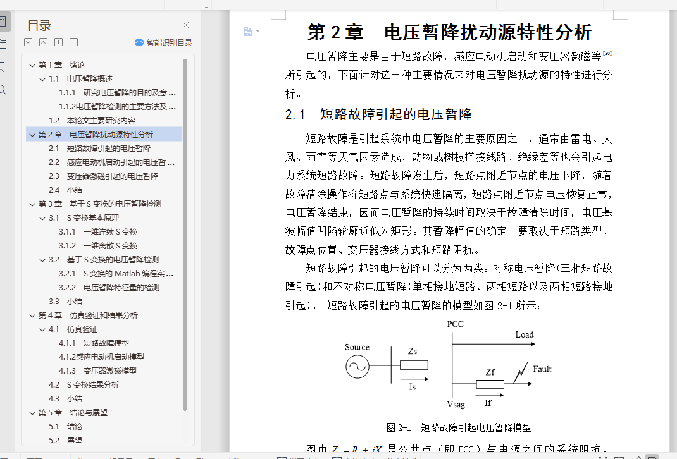This screenshot has height=459, width=677.
Task: Click the plus box to promote outline level
Action: coord(59,42)
